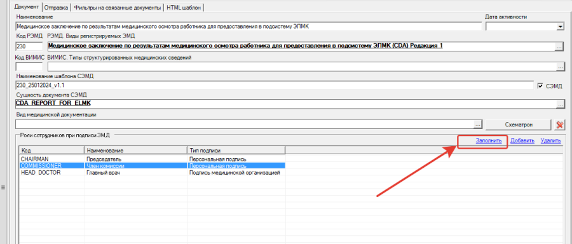Sort by Тип подписи column header
Viewport: 572px width, 244px height.
coord(236,150)
